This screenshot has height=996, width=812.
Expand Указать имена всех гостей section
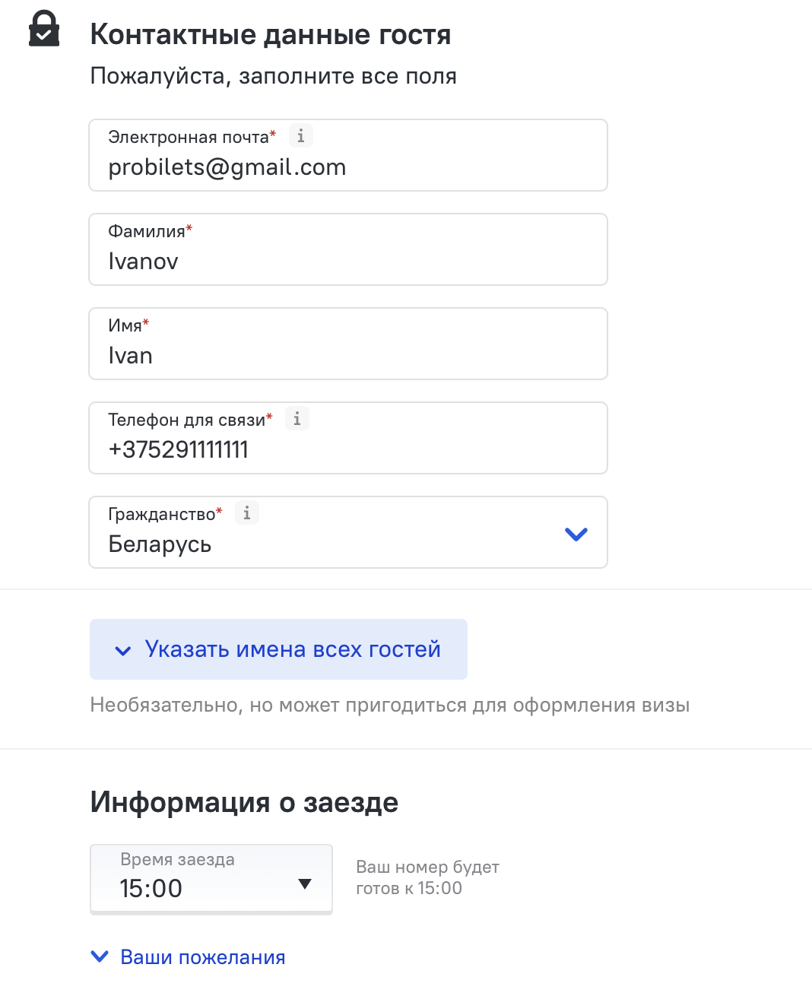(293, 649)
